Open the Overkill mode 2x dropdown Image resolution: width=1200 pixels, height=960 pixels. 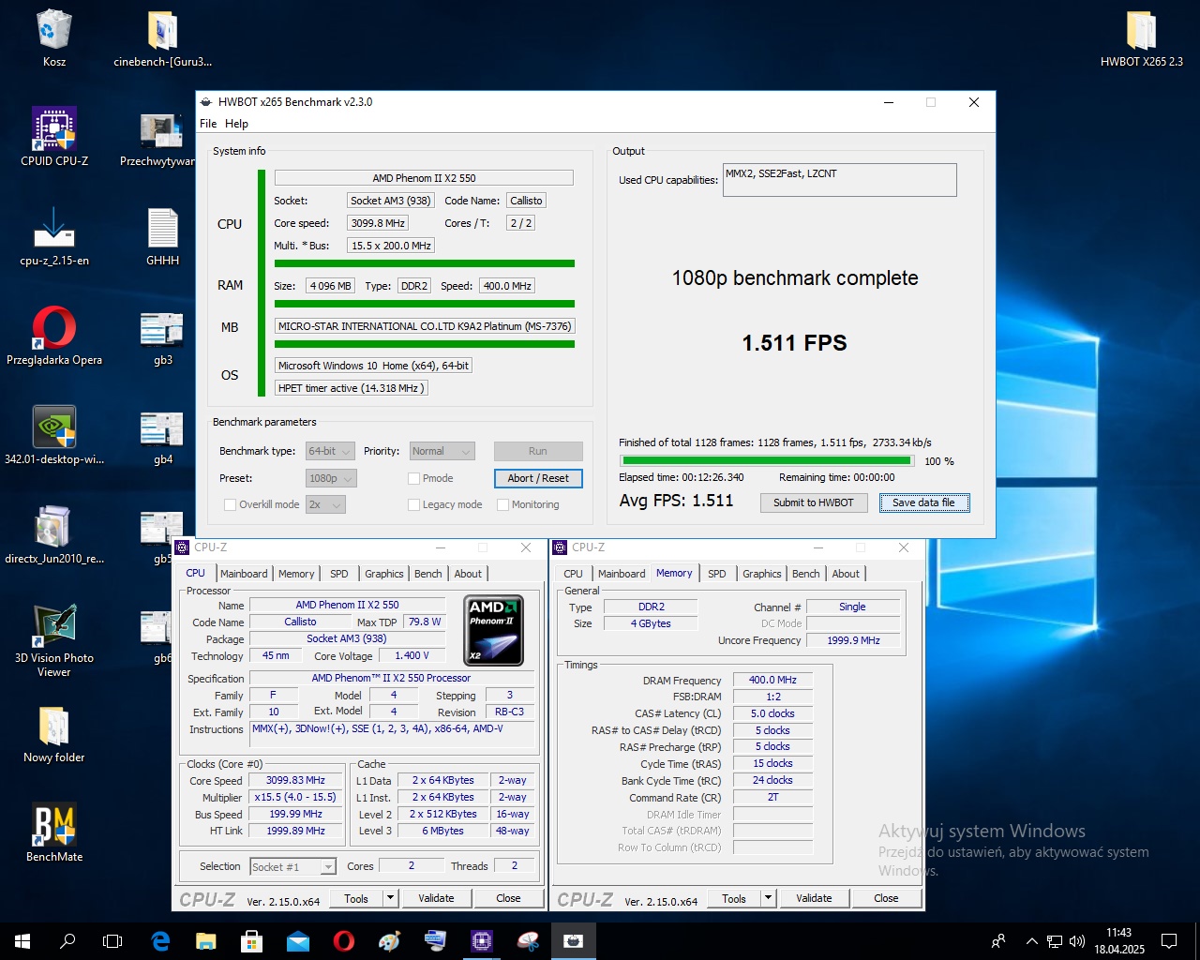[x=325, y=504]
